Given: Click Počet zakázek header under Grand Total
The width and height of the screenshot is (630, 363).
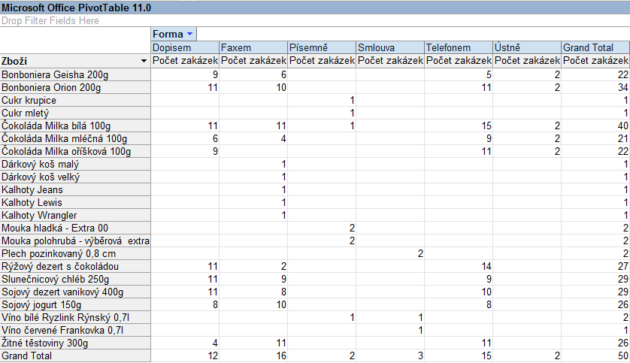Looking at the screenshot, I should [595, 61].
